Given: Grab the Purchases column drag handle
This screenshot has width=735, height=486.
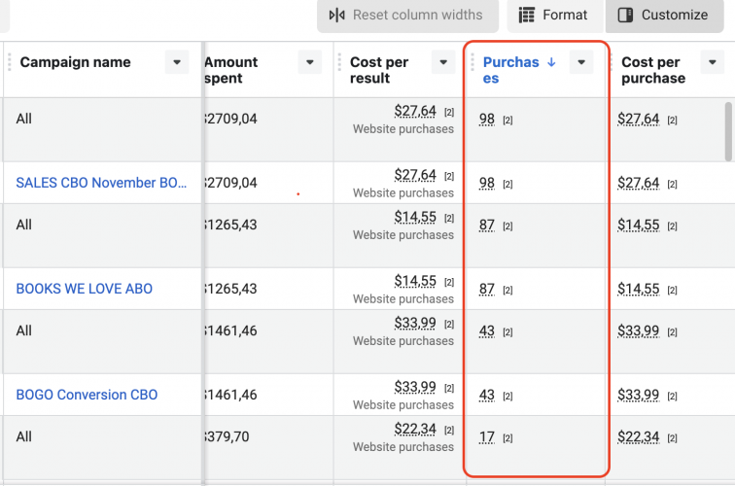Looking at the screenshot, I should [472, 62].
